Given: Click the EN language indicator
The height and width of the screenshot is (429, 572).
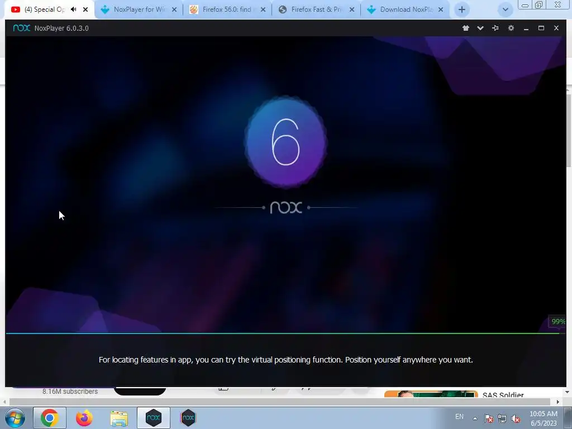Looking at the screenshot, I should (x=459, y=417).
